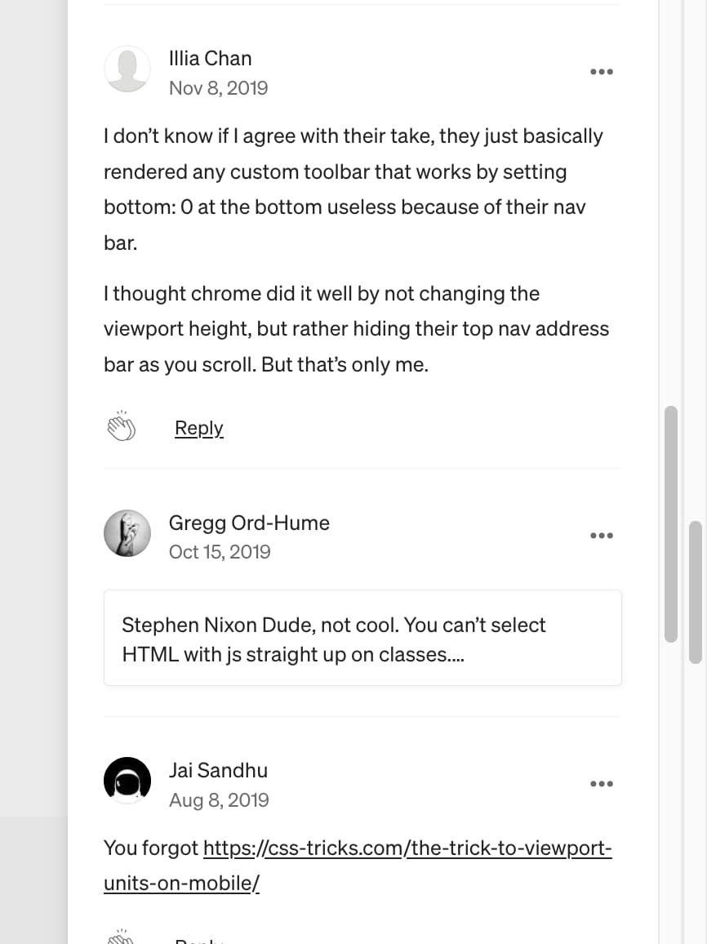This screenshot has width=707, height=944.
Task: Open more options on Gregg Ord-Hume's comment
Action: (602, 535)
